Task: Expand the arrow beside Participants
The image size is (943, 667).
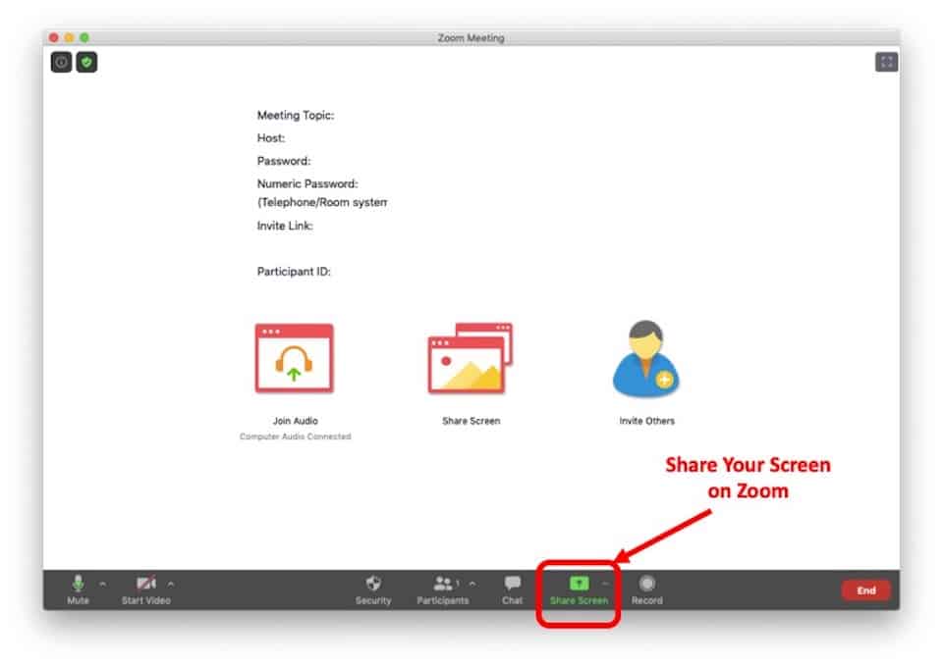Action: (472, 584)
